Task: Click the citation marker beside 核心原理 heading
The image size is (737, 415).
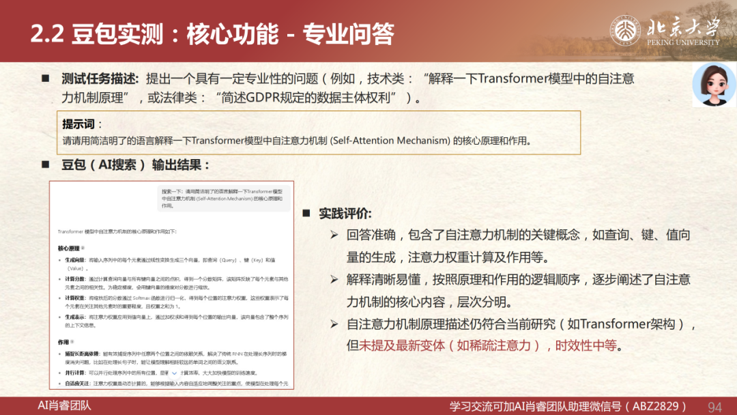Action: (x=83, y=248)
